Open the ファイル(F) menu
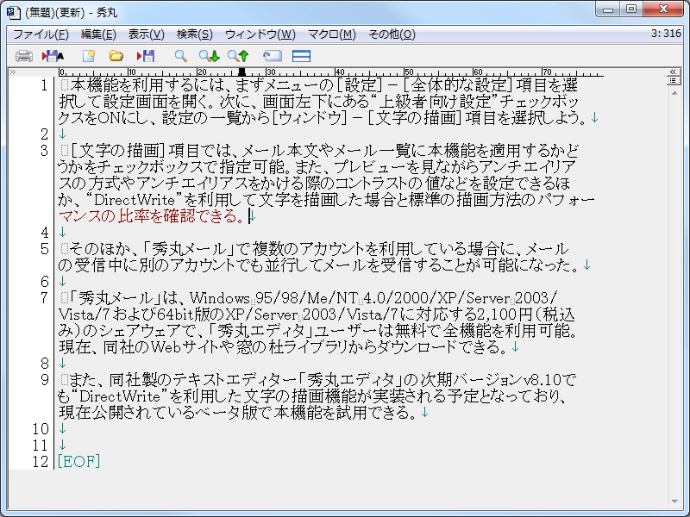Viewport: 690px width, 517px height. click(x=41, y=34)
